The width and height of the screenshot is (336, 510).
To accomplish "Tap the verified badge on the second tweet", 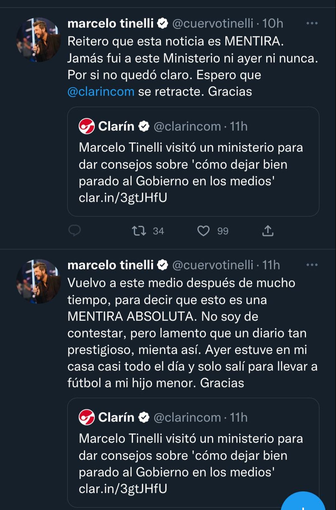I will [163, 265].
